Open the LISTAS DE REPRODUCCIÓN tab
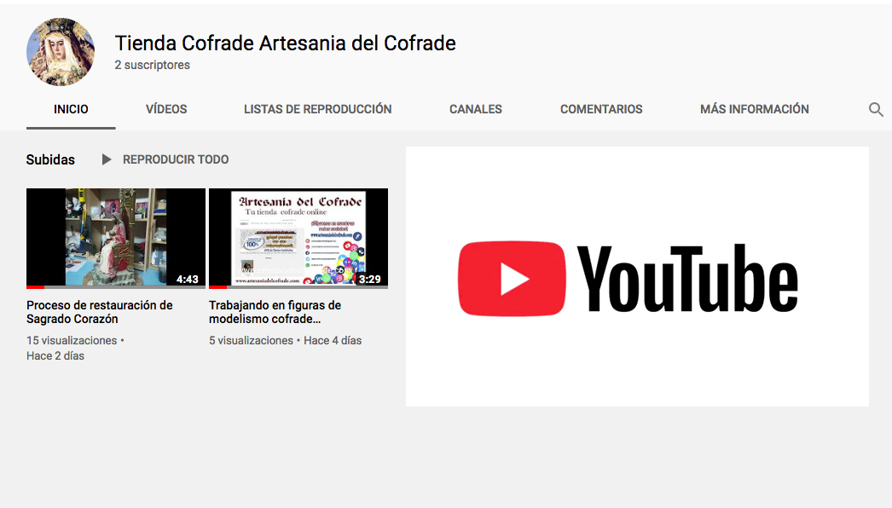 pyautogui.click(x=317, y=109)
